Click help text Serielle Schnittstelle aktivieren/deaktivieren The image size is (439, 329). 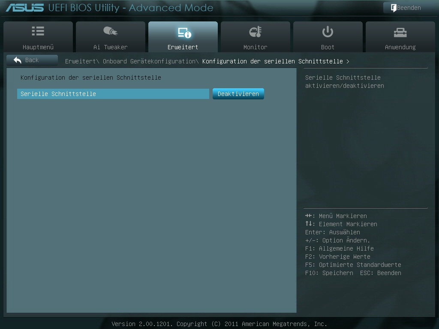coord(344,82)
